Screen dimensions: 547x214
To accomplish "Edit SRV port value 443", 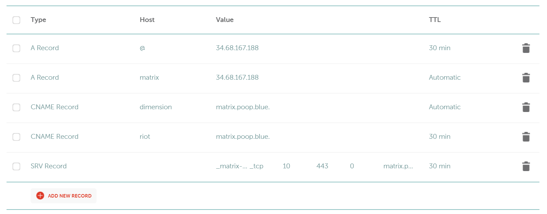I will pyautogui.click(x=322, y=166).
